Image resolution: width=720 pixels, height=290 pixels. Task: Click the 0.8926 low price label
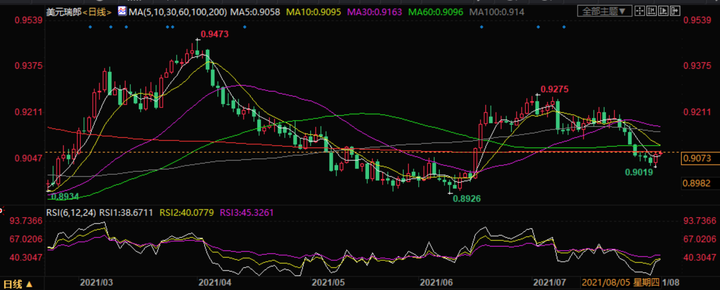pyautogui.click(x=466, y=198)
